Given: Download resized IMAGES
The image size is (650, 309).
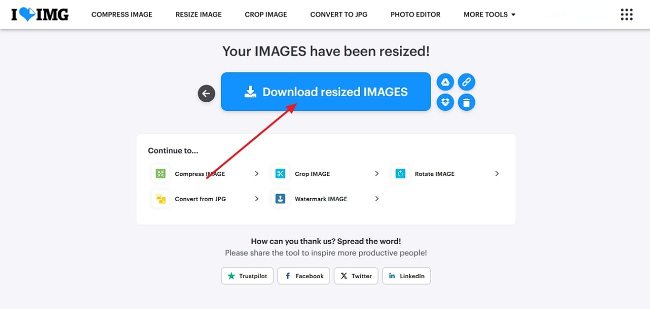Looking at the screenshot, I should click(x=326, y=92).
